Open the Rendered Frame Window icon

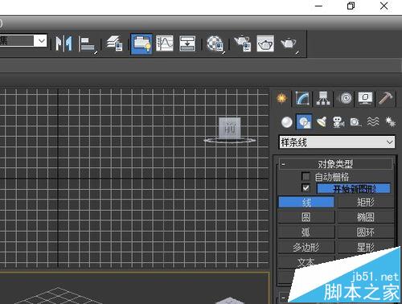[x=265, y=43]
